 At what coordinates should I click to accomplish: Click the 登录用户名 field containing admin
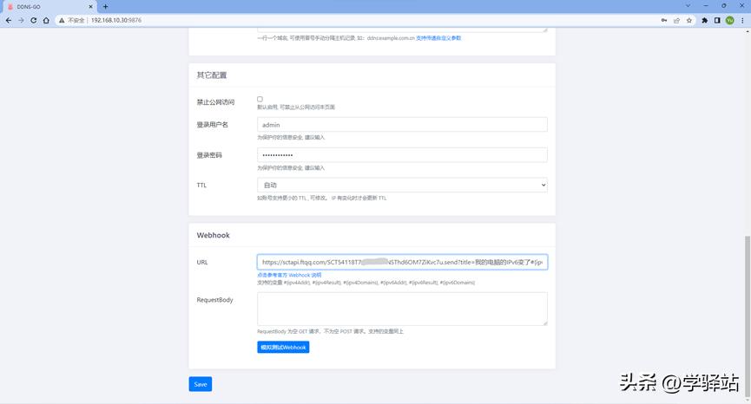[x=402, y=125]
